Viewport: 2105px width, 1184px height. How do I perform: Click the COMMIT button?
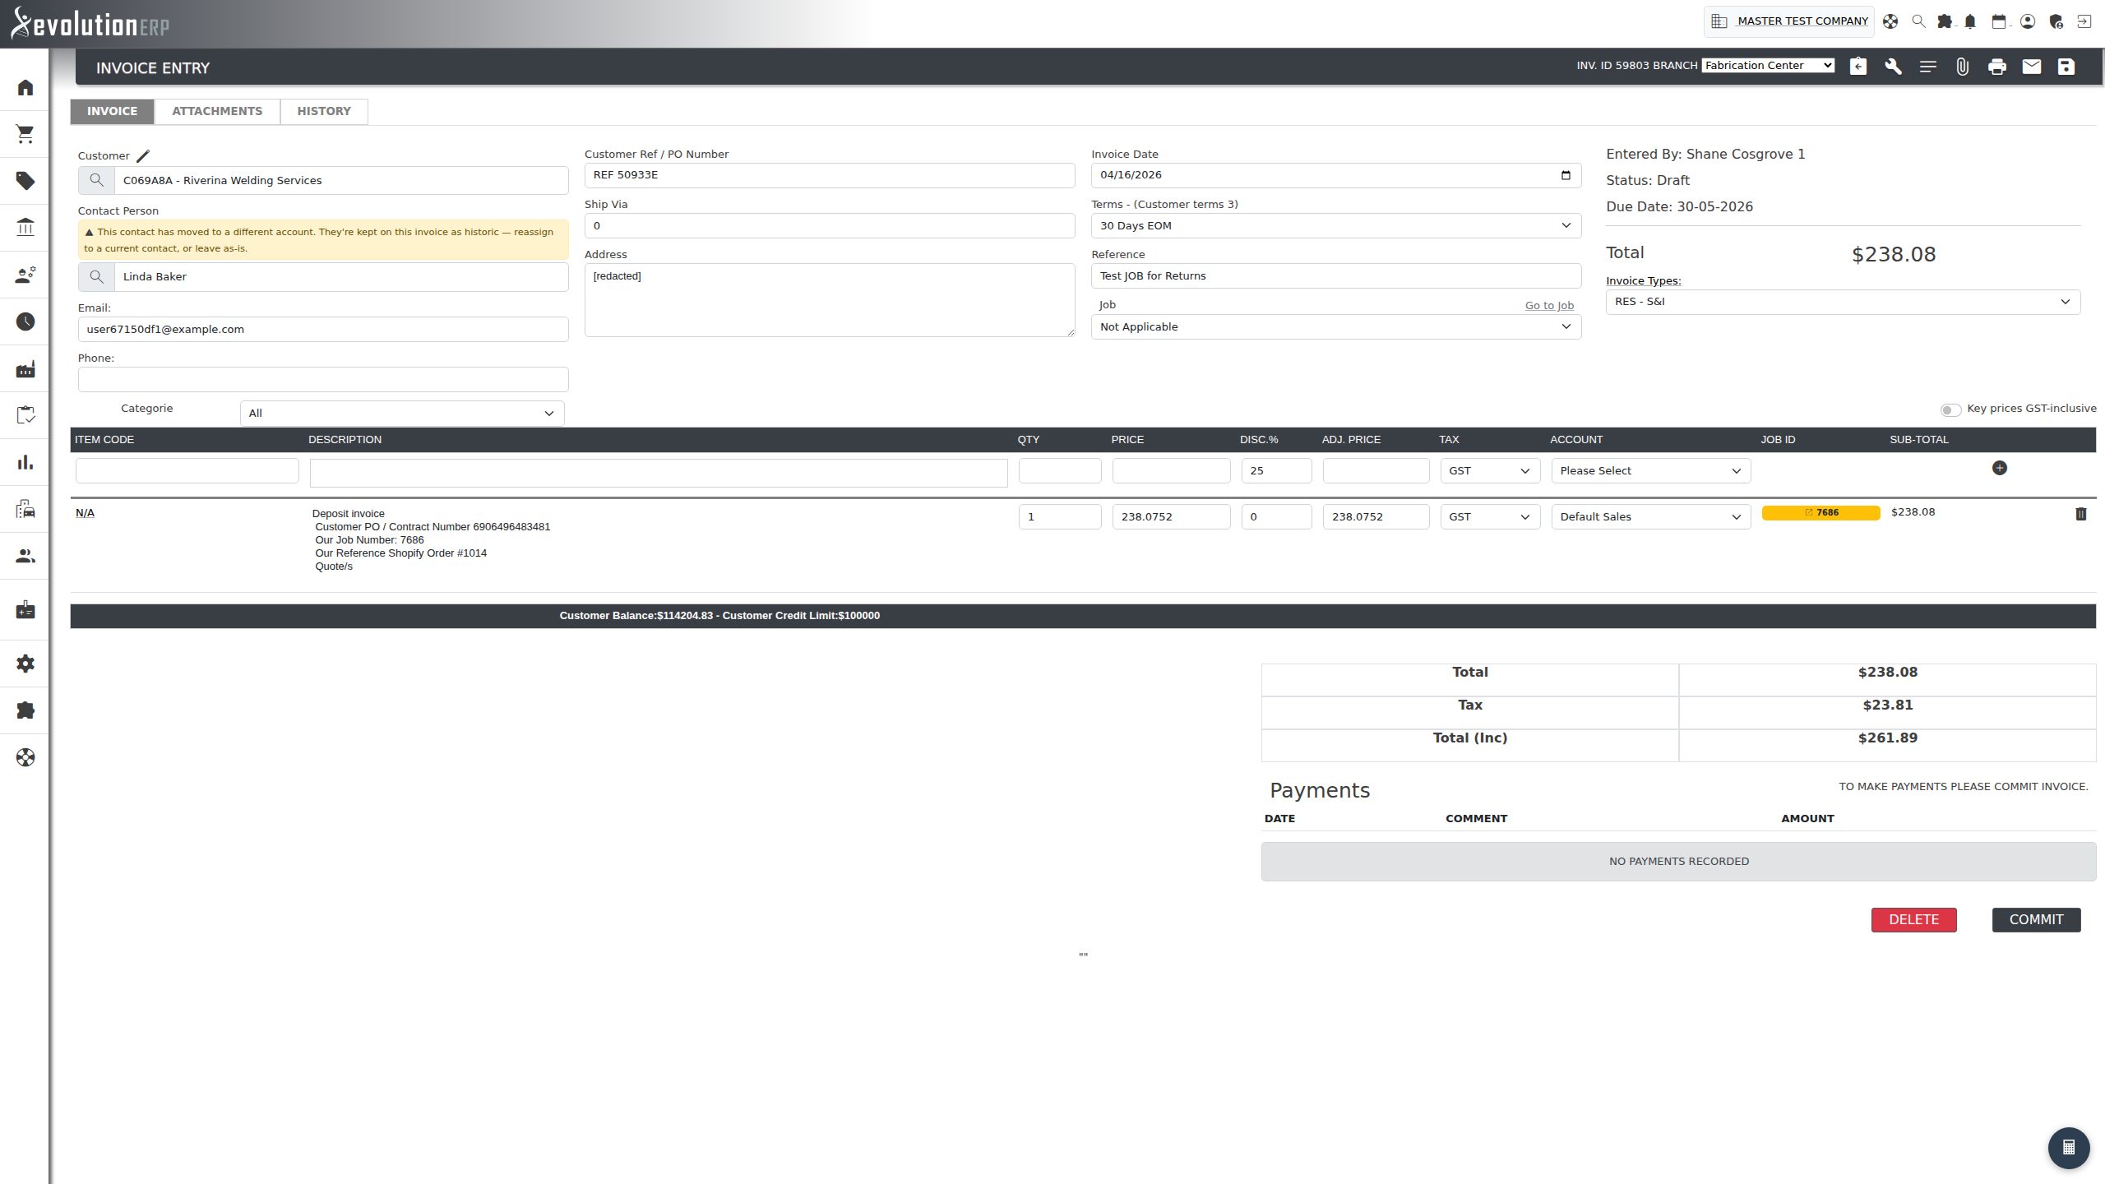click(x=2036, y=919)
